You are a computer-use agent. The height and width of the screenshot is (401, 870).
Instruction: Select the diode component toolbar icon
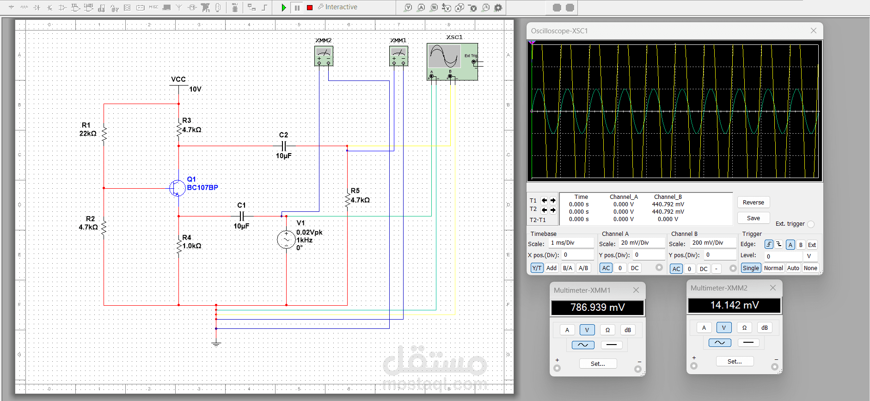[x=37, y=7]
